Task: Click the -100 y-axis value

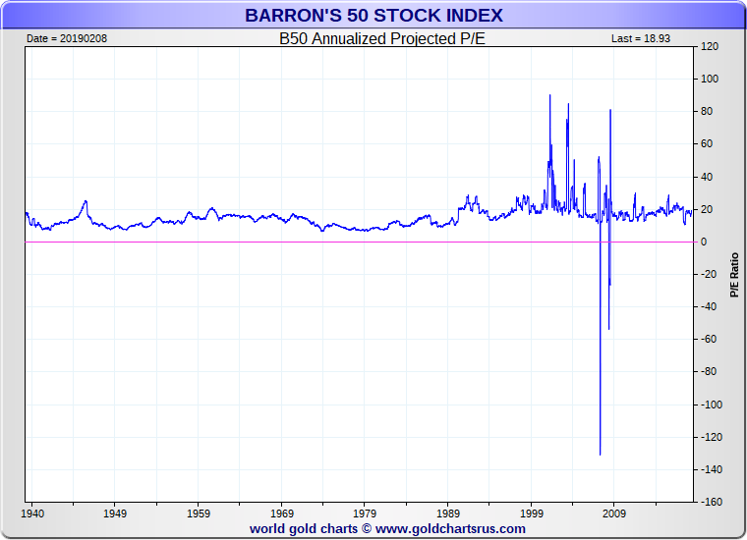Action: pyautogui.click(x=712, y=405)
